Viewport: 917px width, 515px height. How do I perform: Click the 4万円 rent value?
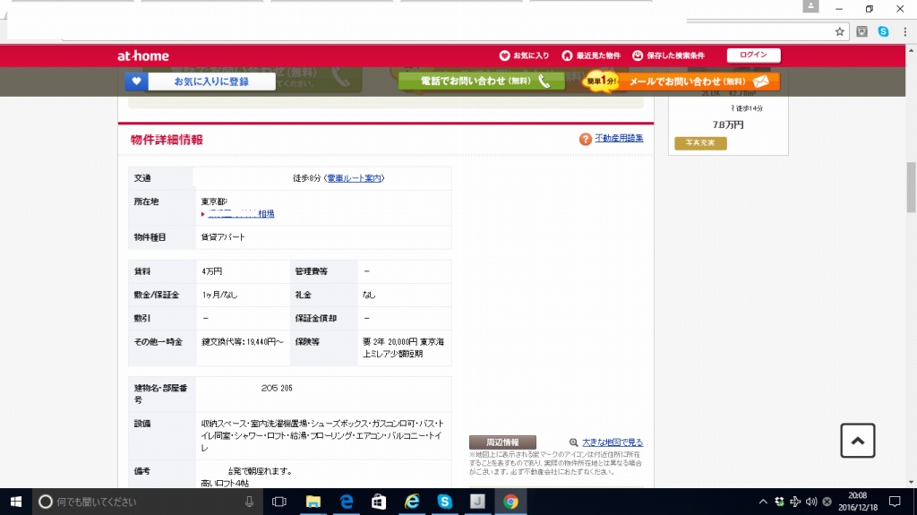coord(211,271)
